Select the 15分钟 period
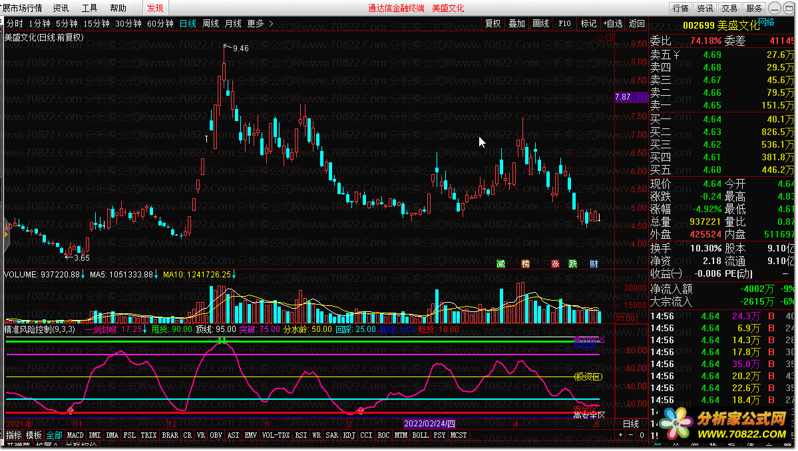798x451 pixels. tap(97, 23)
